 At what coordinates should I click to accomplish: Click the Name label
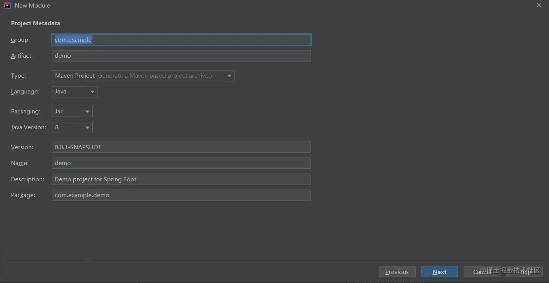pyautogui.click(x=20, y=163)
